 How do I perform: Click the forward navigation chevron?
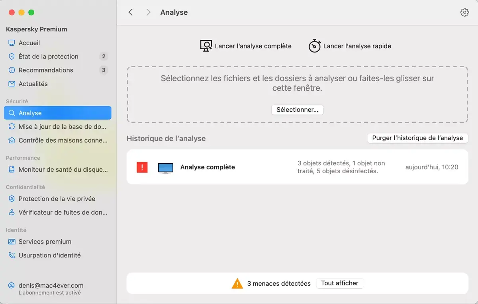[148, 12]
